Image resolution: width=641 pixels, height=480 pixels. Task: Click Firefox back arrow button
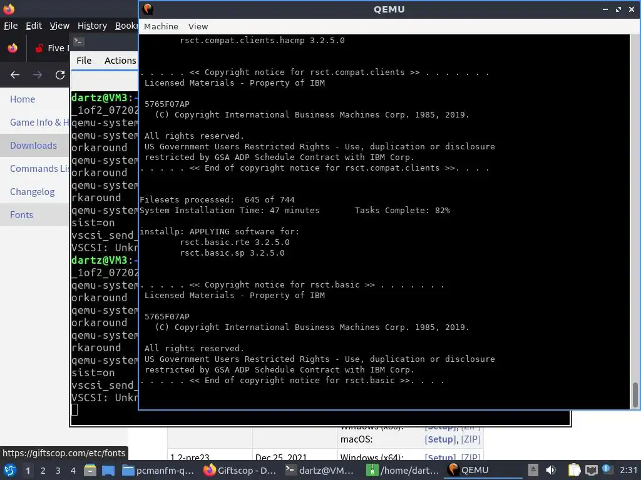click(x=15, y=75)
